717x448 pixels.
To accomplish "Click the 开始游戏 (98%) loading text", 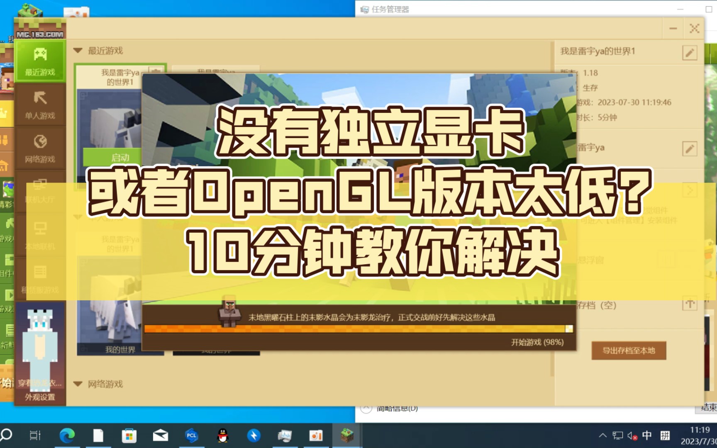I will (x=537, y=342).
